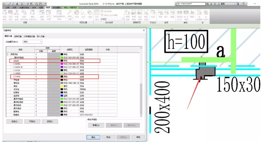Select the 视图 ribbon tab
Screen dimensions: 265x146
tap(41, 7)
